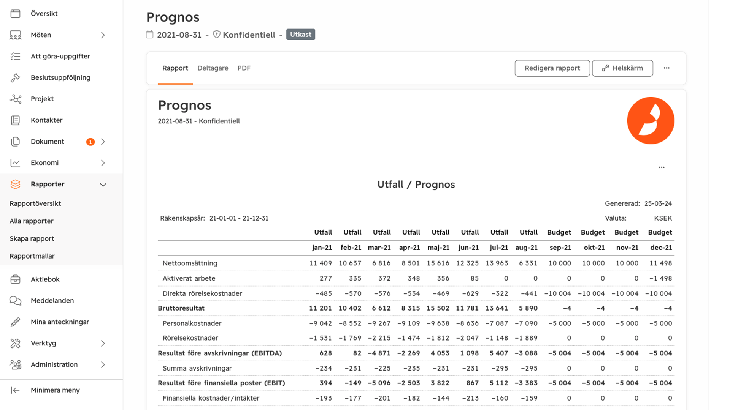Click the Meddelanden chat bubbles icon
The image size is (730, 410).
15,300
